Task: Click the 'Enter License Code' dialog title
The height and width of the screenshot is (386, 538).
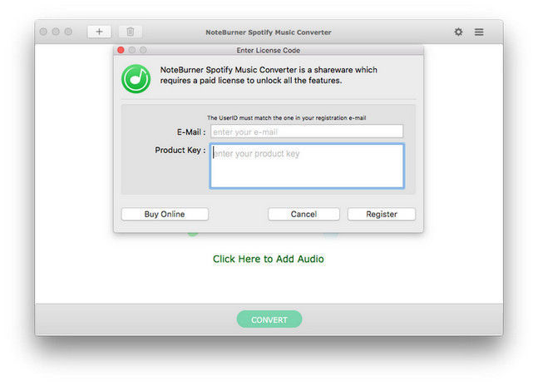Action: pos(269,51)
